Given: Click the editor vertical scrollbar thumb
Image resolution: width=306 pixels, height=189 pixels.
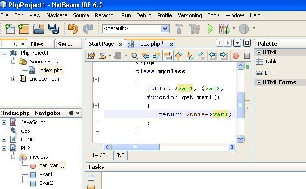Looking at the screenshot, I should [240, 105].
